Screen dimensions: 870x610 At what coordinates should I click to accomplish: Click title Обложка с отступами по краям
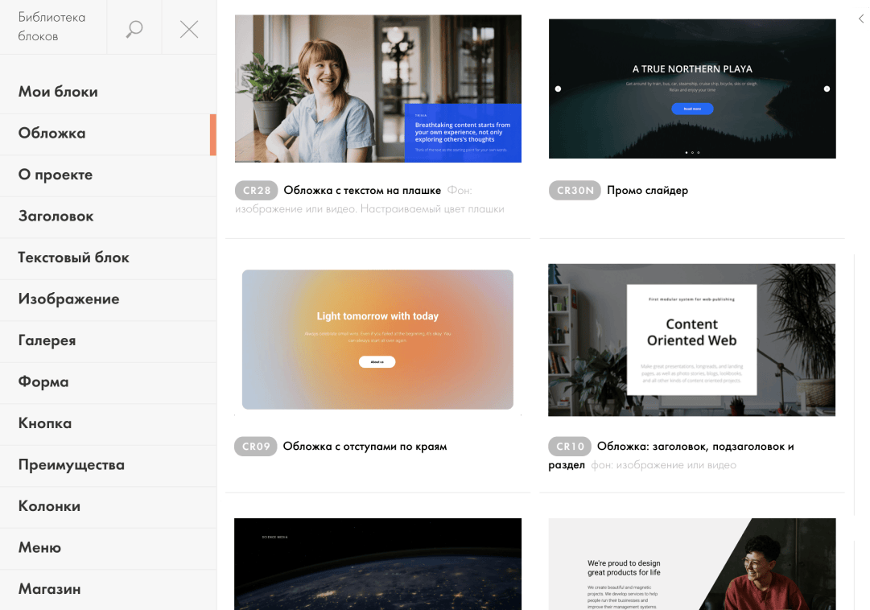tap(365, 447)
